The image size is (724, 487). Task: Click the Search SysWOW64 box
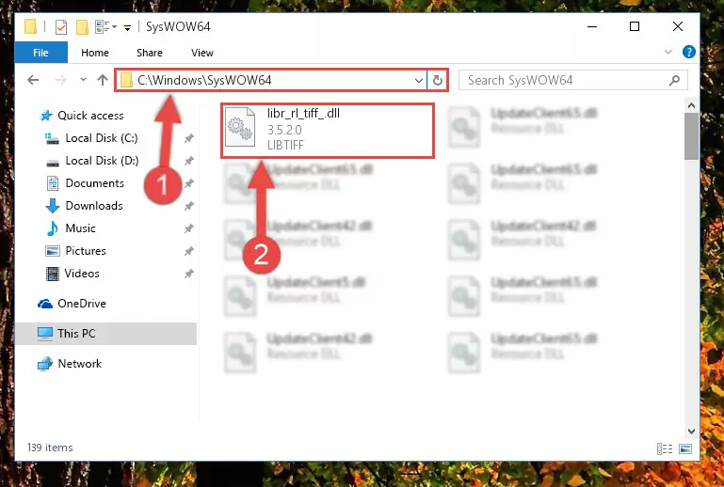(x=573, y=80)
